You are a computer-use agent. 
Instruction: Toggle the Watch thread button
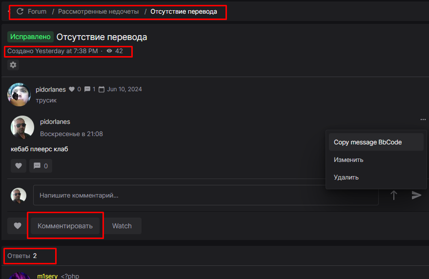[122, 226]
